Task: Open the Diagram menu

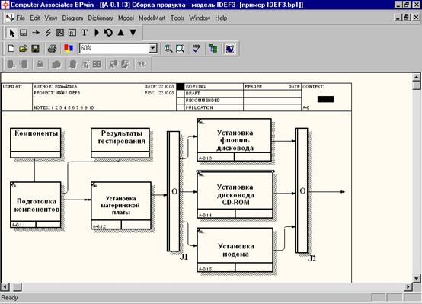Action: pos(72,18)
